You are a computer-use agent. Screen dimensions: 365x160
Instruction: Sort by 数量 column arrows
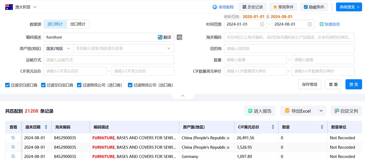pyautogui.click(x=322, y=127)
